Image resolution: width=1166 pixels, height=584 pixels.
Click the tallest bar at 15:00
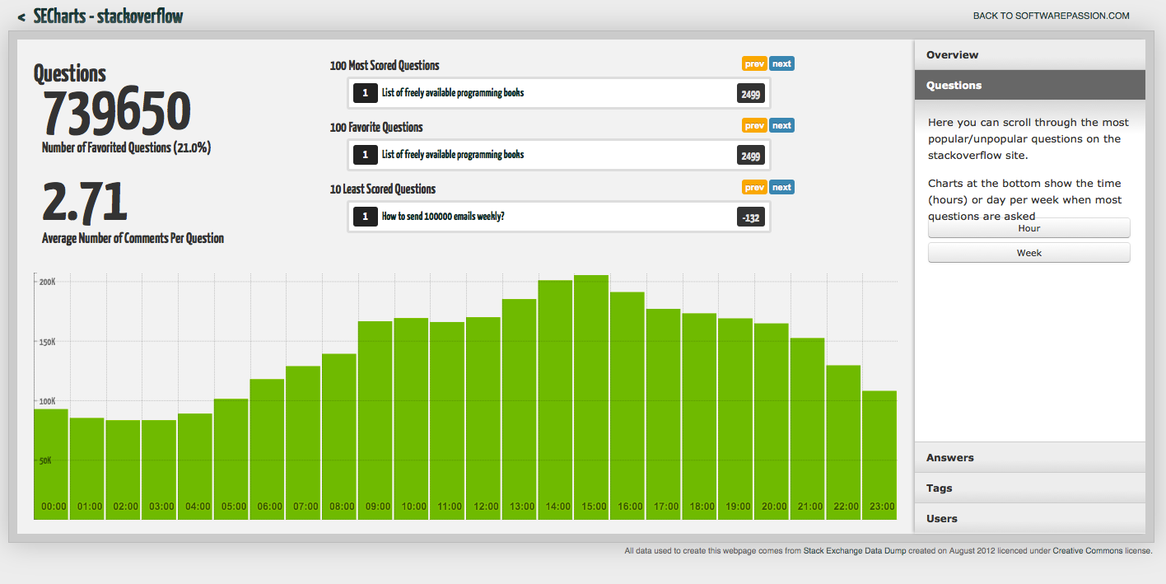tap(591, 397)
